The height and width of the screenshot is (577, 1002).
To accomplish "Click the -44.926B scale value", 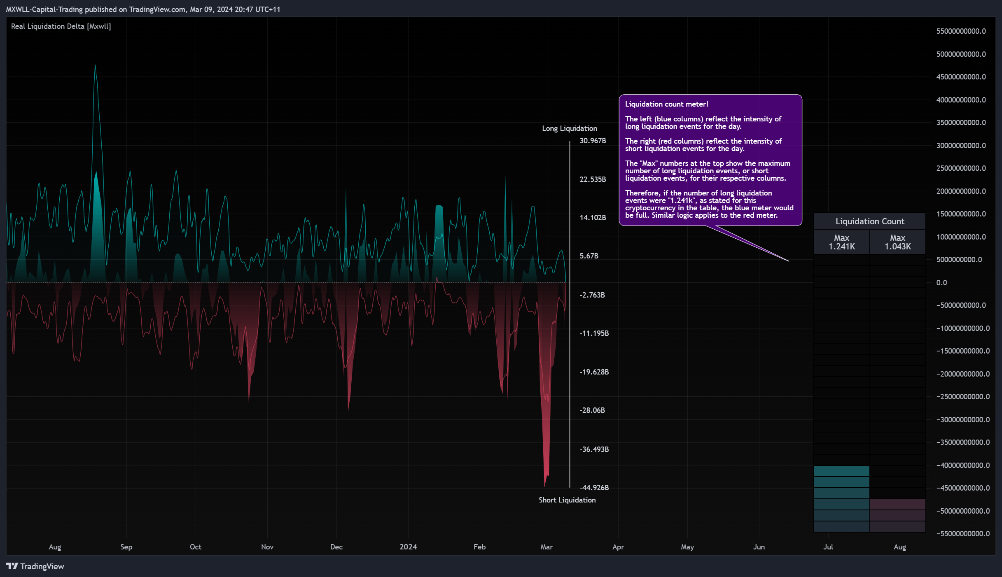I will [x=594, y=488].
